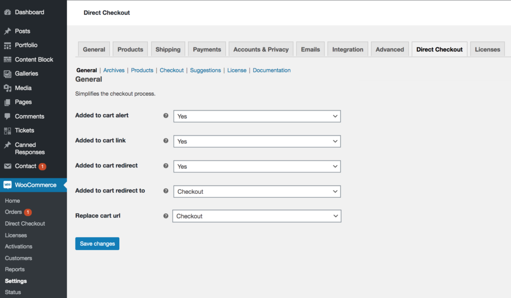Viewport: 511px width, 298px height.
Task: Click the Save changes button
Action: coord(97,244)
